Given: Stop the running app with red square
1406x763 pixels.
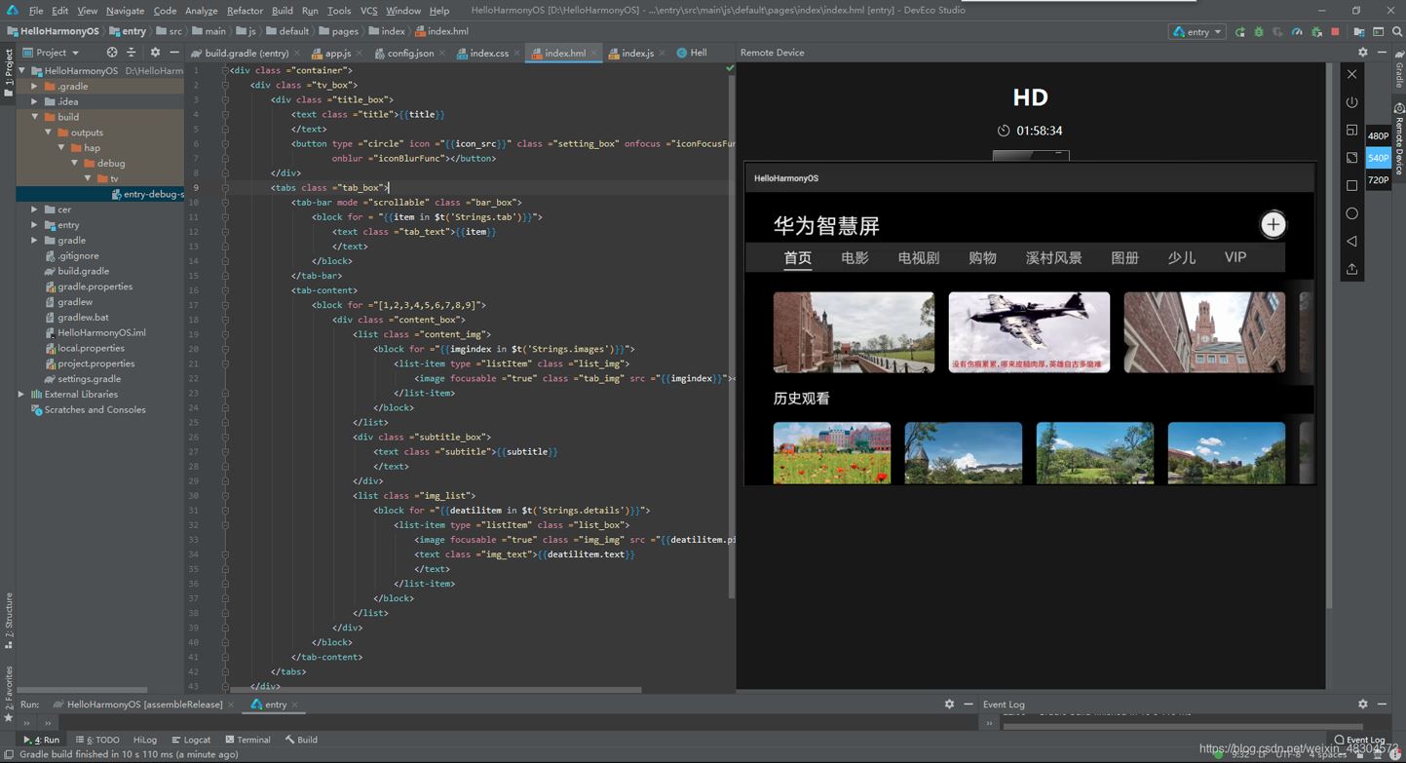Looking at the screenshot, I should 1335,32.
